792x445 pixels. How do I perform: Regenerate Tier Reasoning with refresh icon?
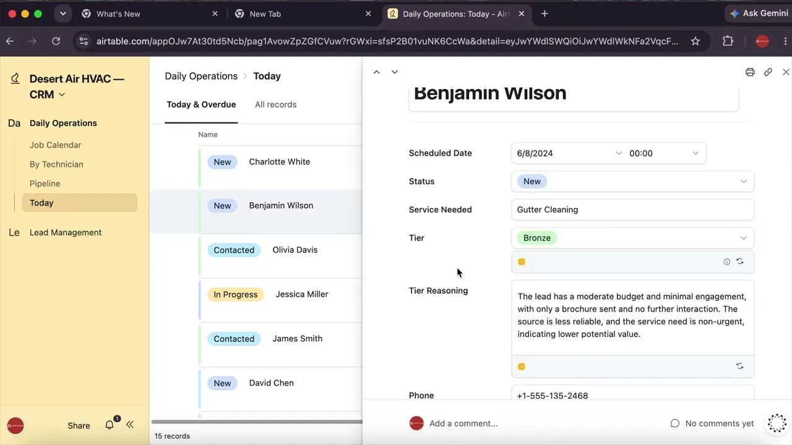coord(740,367)
